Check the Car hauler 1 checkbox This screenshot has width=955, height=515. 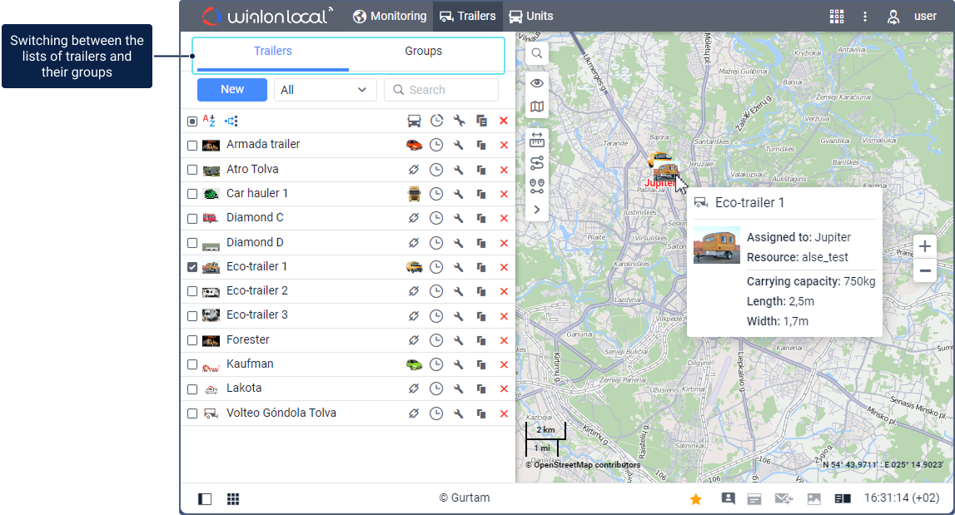click(191, 194)
